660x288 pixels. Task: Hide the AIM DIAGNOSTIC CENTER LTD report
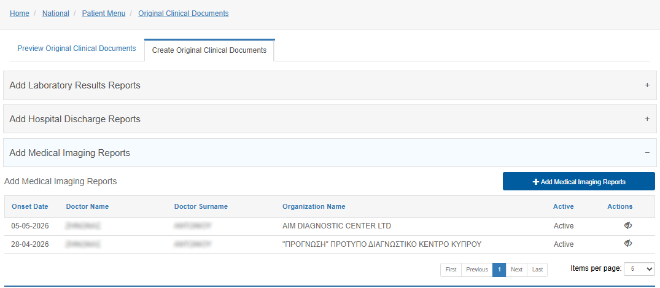pos(628,226)
